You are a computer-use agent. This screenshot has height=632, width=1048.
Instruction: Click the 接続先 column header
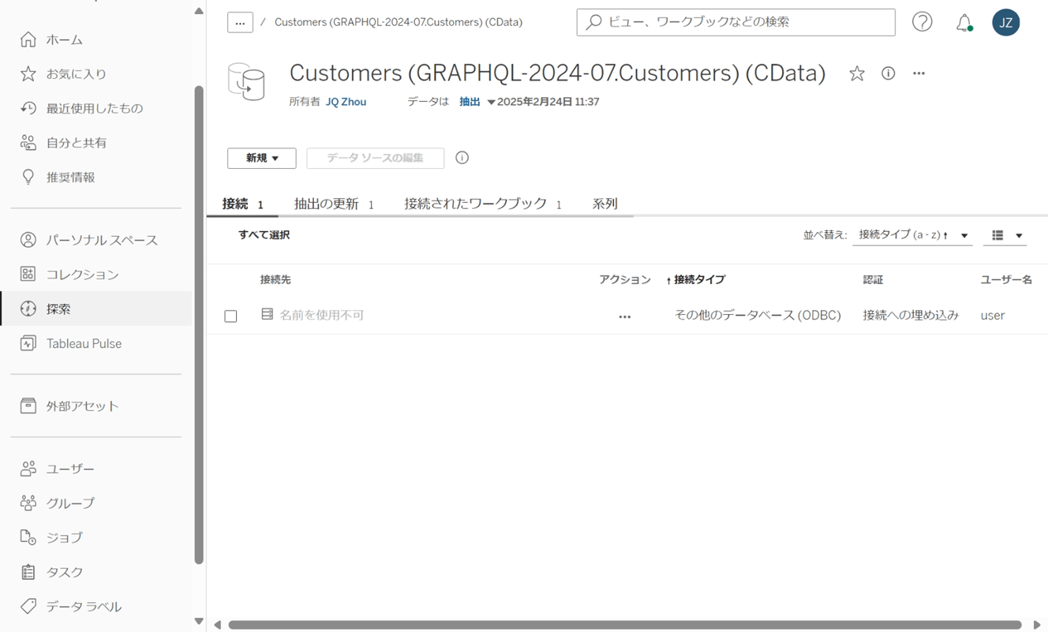coord(275,280)
